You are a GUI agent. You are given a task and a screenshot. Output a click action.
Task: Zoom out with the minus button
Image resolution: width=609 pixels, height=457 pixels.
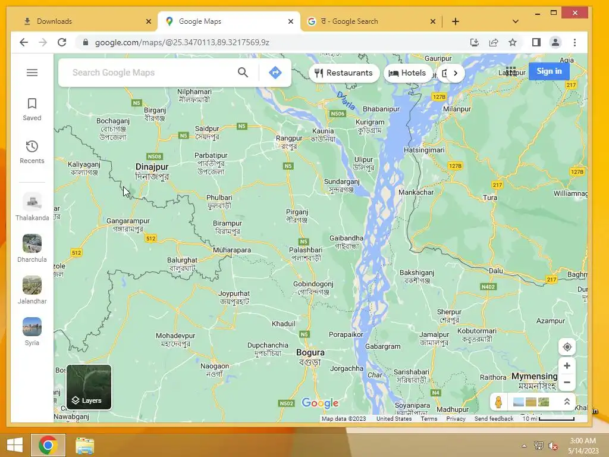point(567,383)
